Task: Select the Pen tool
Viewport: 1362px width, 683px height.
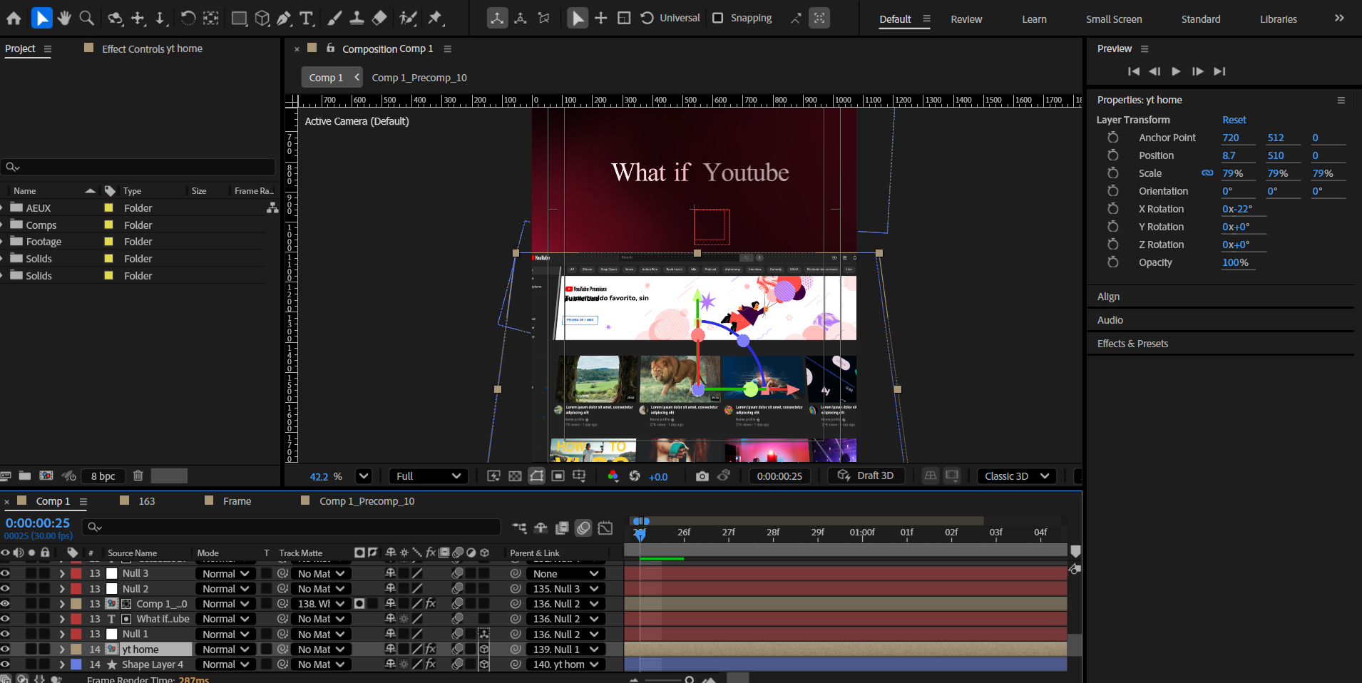Action: pos(284,19)
